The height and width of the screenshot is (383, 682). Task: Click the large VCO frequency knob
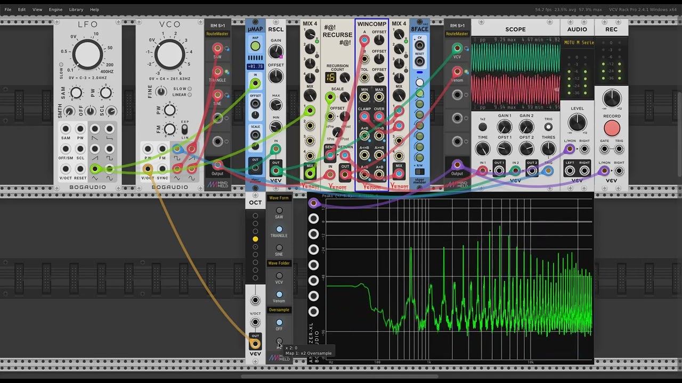[169, 53]
